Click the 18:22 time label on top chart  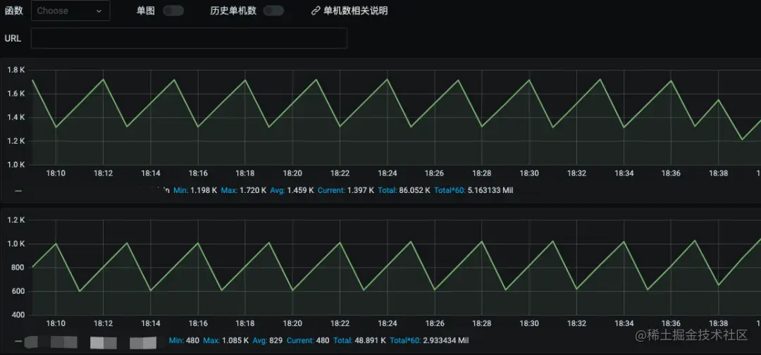(x=340, y=173)
